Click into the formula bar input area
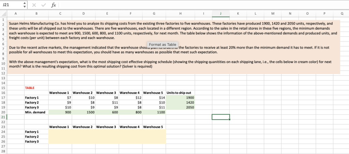 tap(201, 5)
